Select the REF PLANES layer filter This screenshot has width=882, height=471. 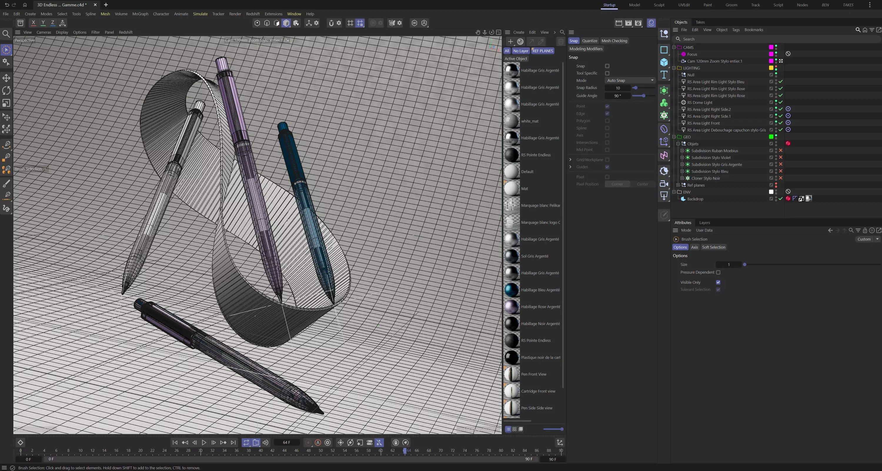click(543, 51)
